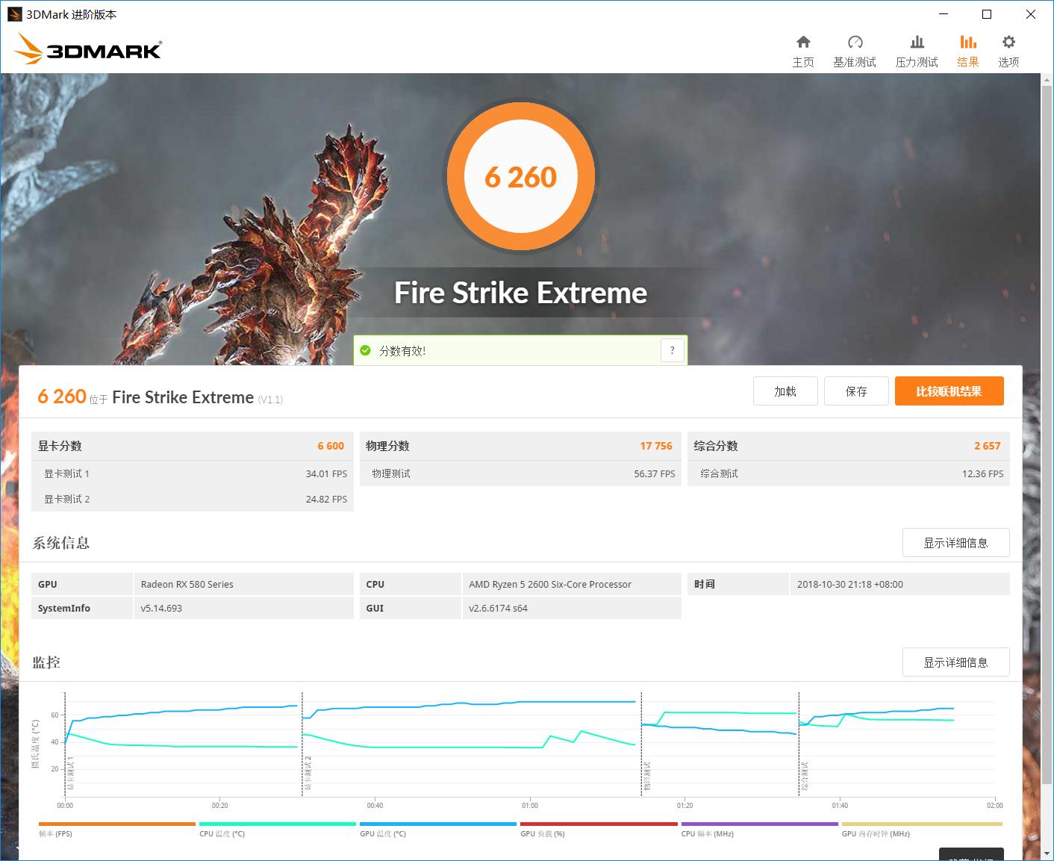
Task: Click the 保存 save button
Action: pos(856,391)
